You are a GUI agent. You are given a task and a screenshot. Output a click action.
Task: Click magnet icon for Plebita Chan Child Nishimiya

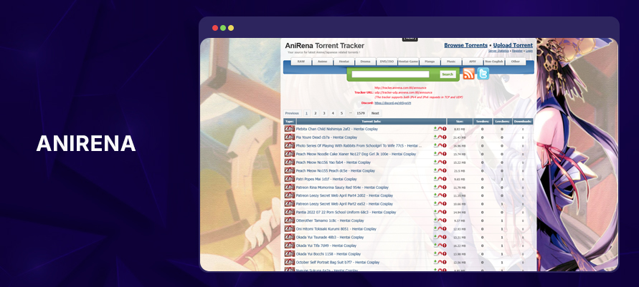pyautogui.click(x=440, y=129)
